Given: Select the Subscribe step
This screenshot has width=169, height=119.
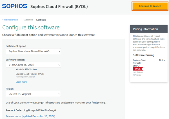Looking at the screenshot, I should click(x=28, y=20).
